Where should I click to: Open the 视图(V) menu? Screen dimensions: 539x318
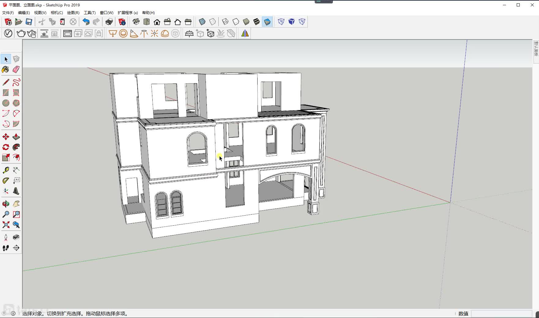pos(40,13)
